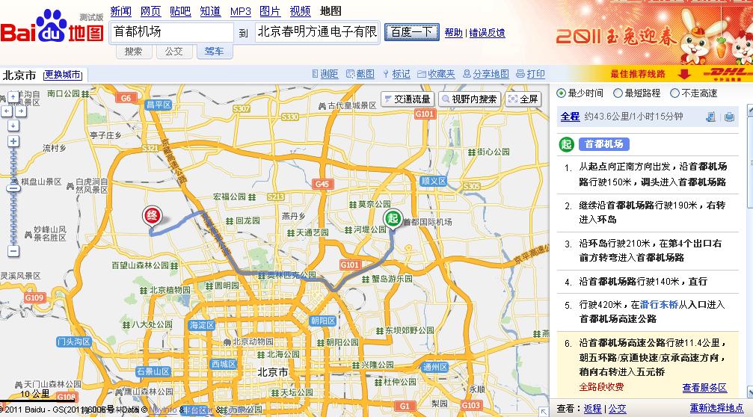753x417 pixels.
Task: Select direction step 1 从起点向正南方向出发
Action: (x=648, y=174)
